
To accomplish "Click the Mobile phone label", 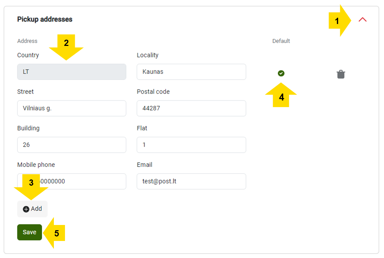I will 36,165.
